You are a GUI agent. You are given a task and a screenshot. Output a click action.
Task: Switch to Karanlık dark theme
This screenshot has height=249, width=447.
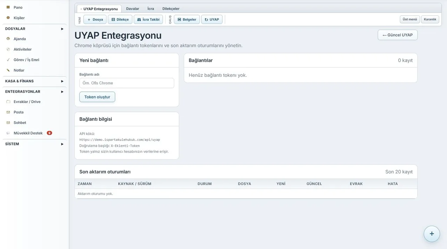[430, 19]
